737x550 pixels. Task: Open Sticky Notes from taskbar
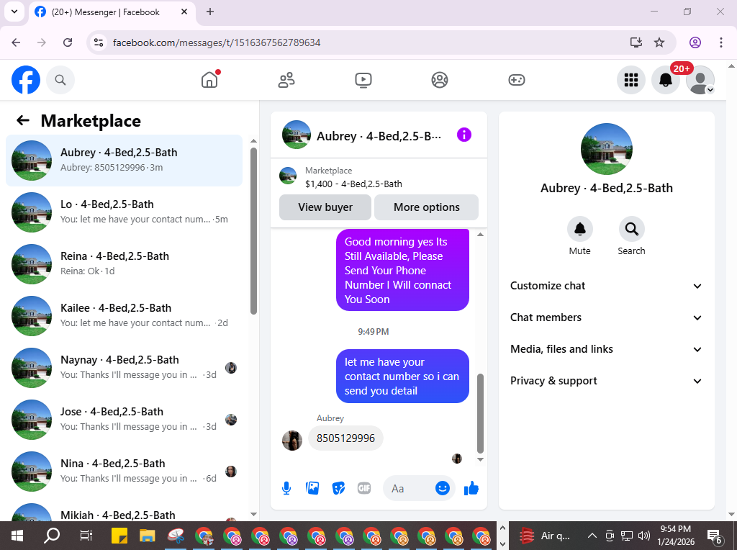tap(119, 536)
